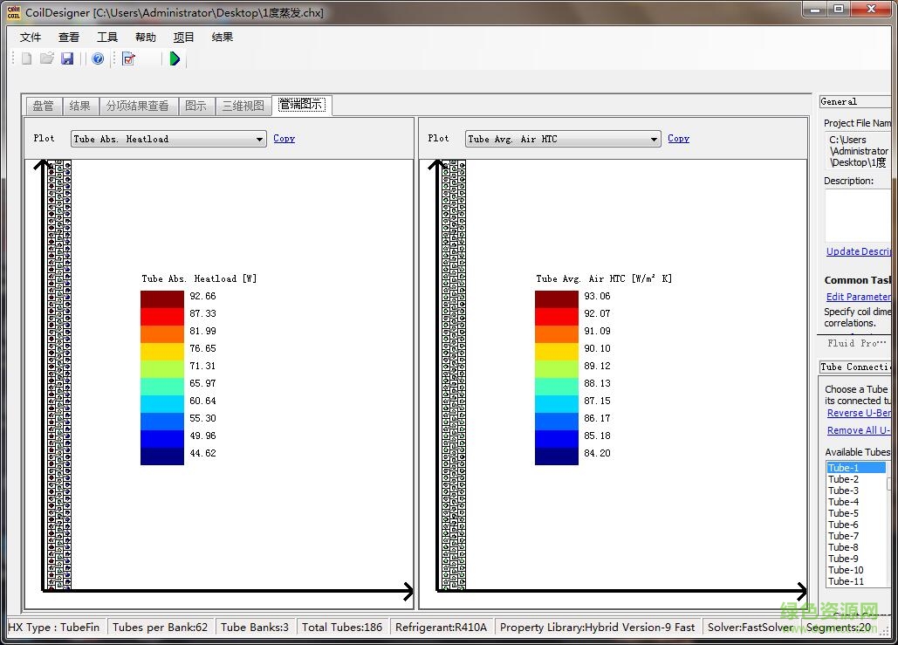The height and width of the screenshot is (645, 898).
Task: Click the Update Description link
Action: (858, 251)
